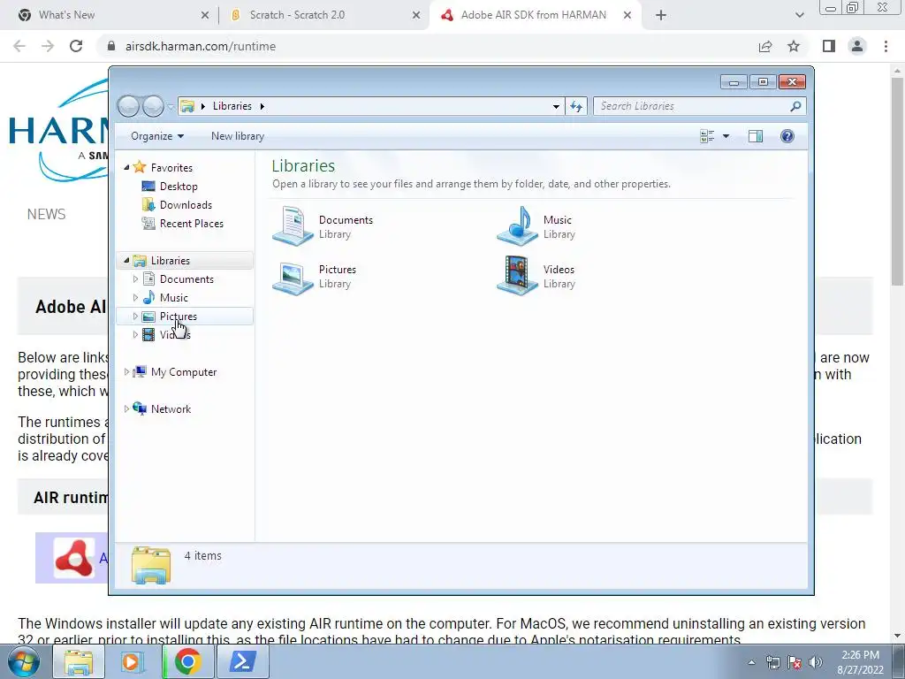Open PowerShell from the taskbar
The height and width of the screenshot is (679, 905).
243,661
